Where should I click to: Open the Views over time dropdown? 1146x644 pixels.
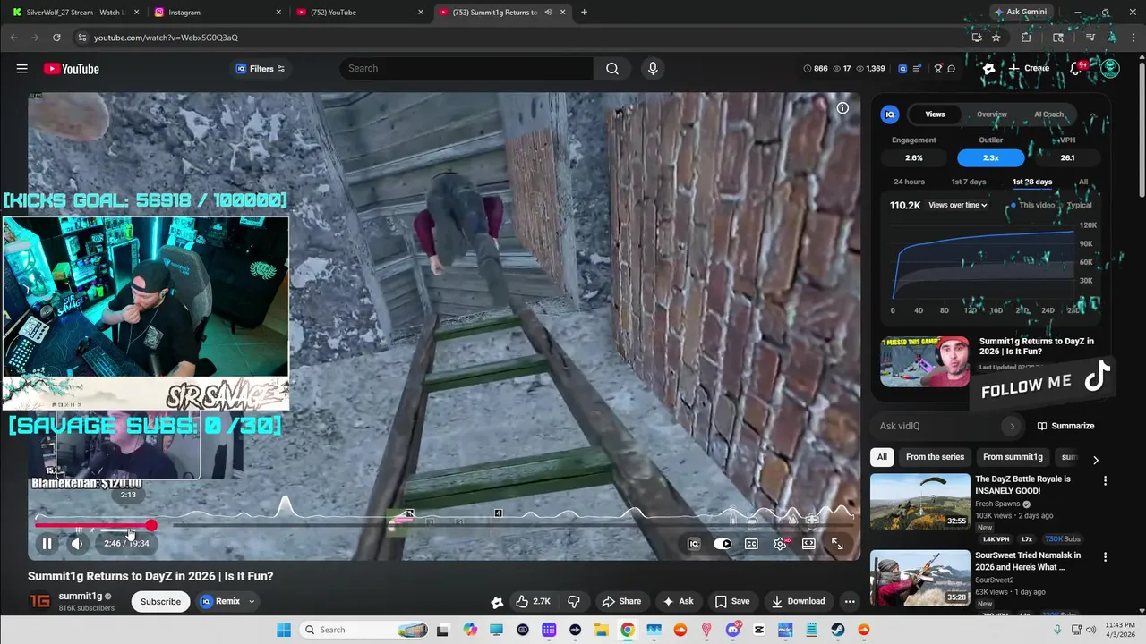coord(958,205)
